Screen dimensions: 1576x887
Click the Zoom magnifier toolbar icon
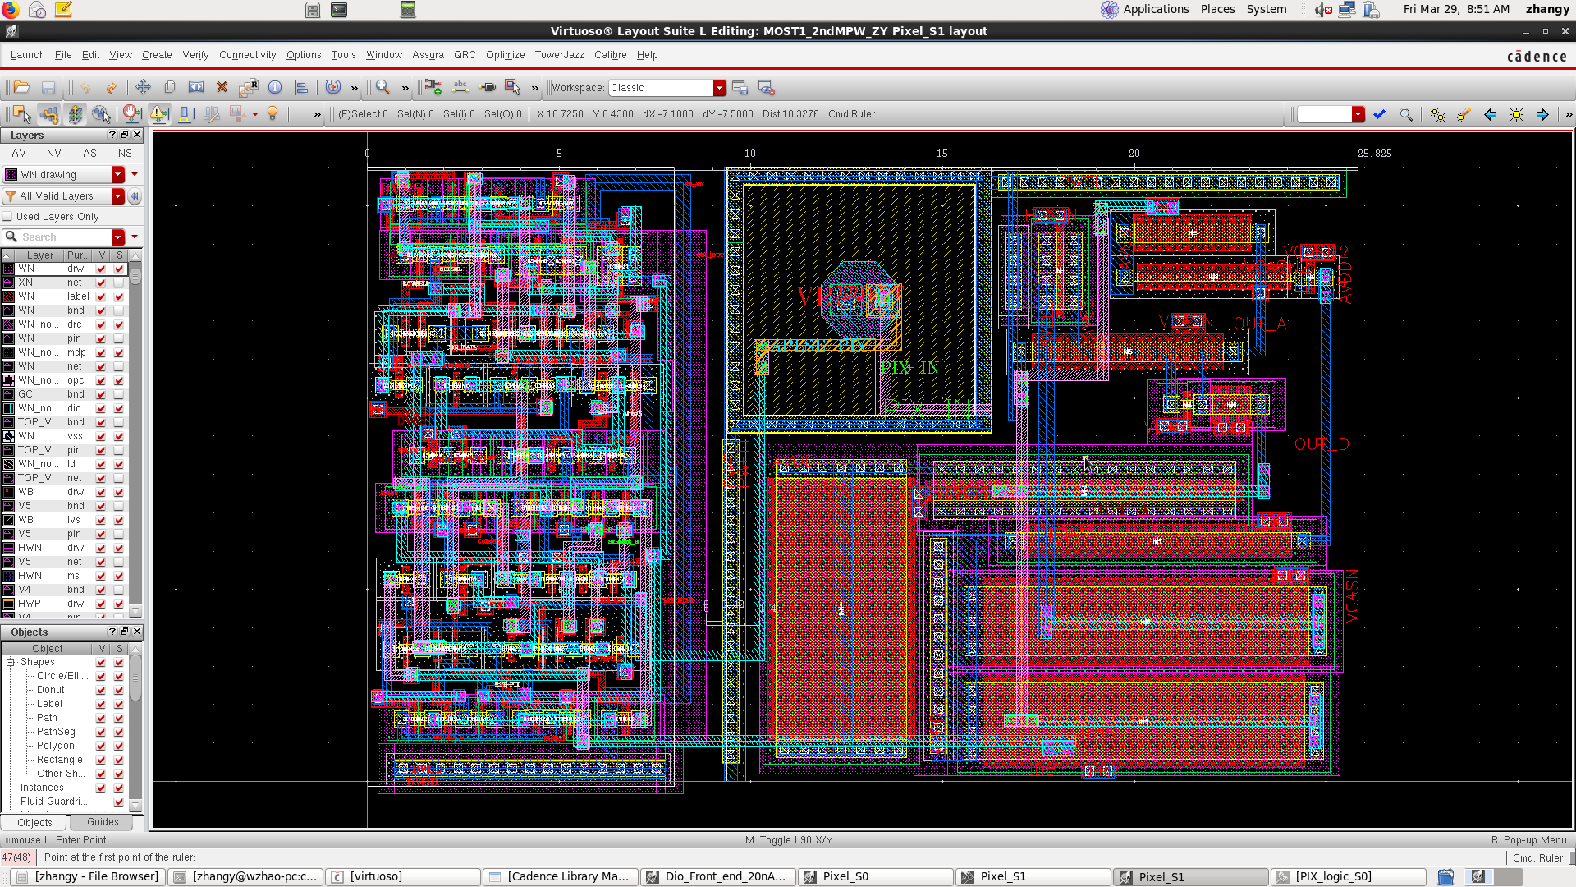click(383, 88)
